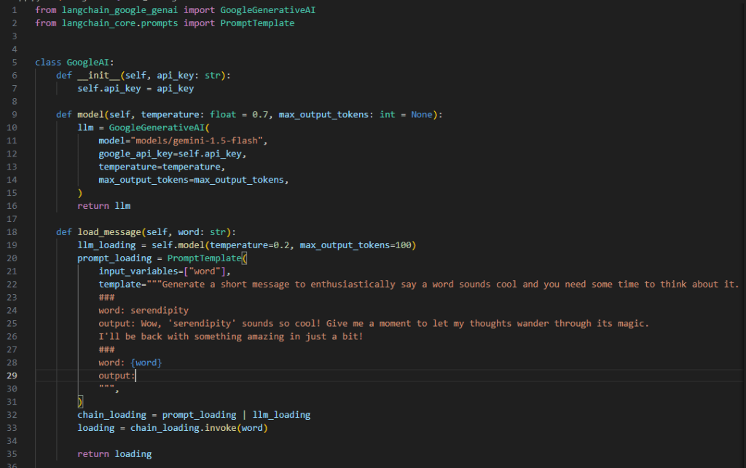Image resolution: width=746 pixels, height=468 pixels.
Task: Click line number 29 in the gutter
Action: (14, 376)
